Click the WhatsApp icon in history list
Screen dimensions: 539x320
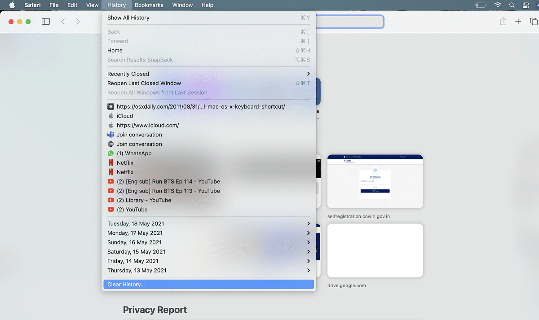tap(110, 153)
